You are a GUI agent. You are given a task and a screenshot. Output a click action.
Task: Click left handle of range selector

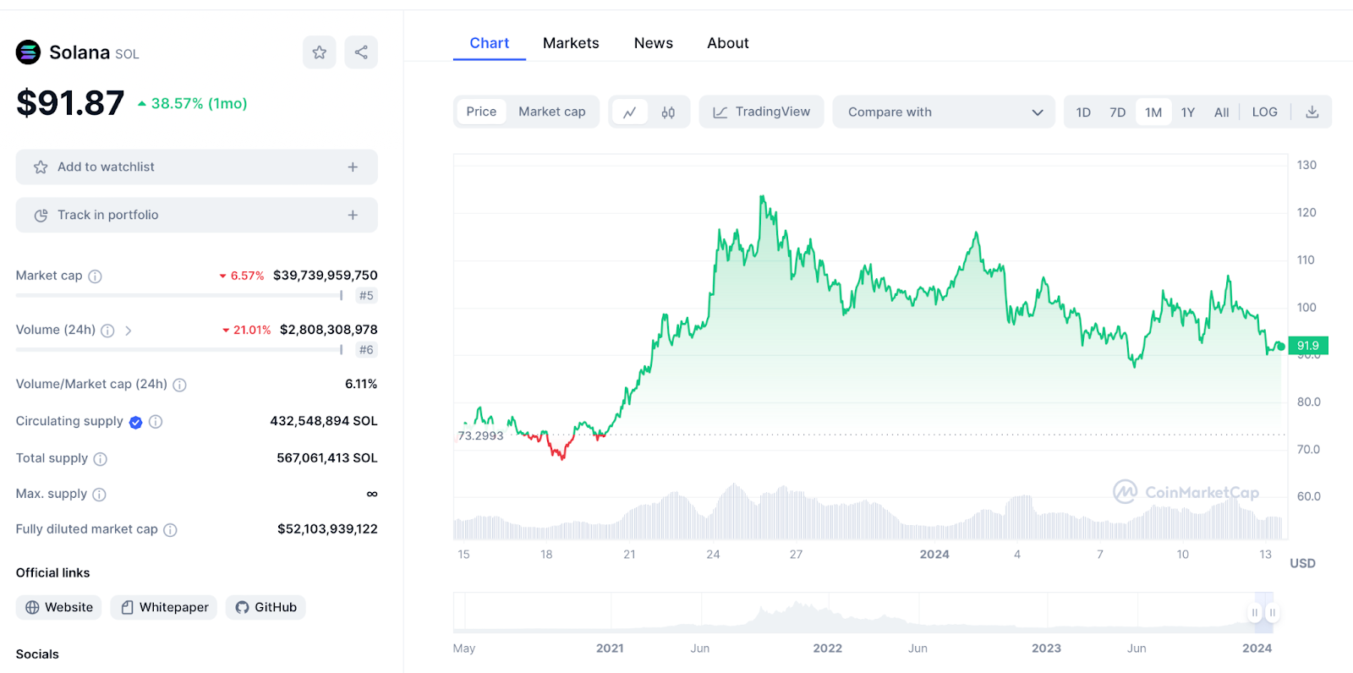click(x=1255, y=613)
